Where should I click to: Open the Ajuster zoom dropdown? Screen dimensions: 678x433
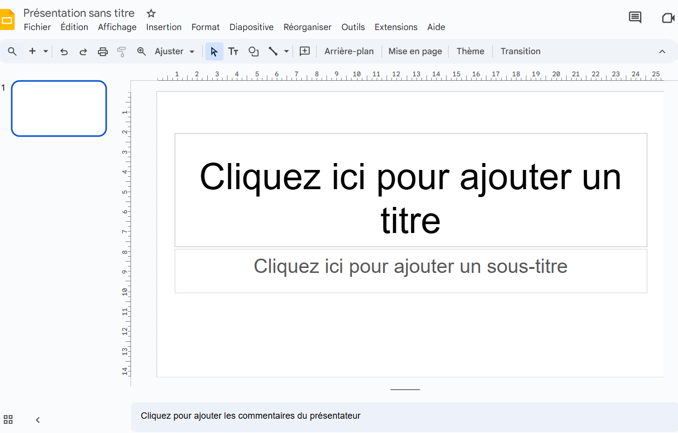(173, 51)
